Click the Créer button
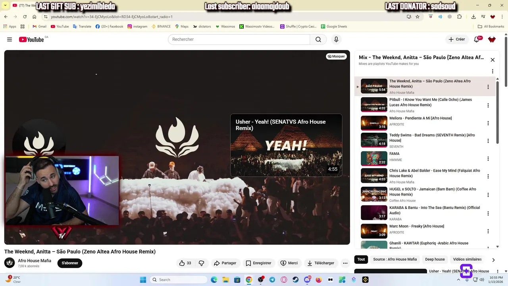 point(457,39)
